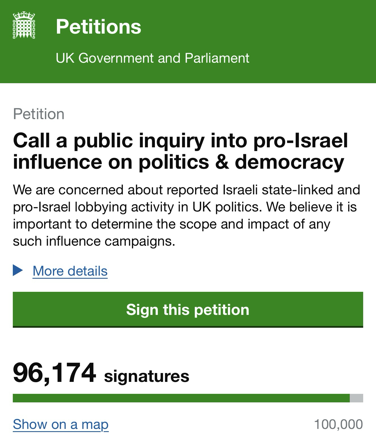
Task: Click the 100,000 target label
Action: coord(338,424)
